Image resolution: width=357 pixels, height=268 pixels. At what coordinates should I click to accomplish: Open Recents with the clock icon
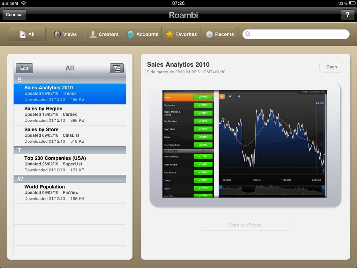tap(210, 34)
